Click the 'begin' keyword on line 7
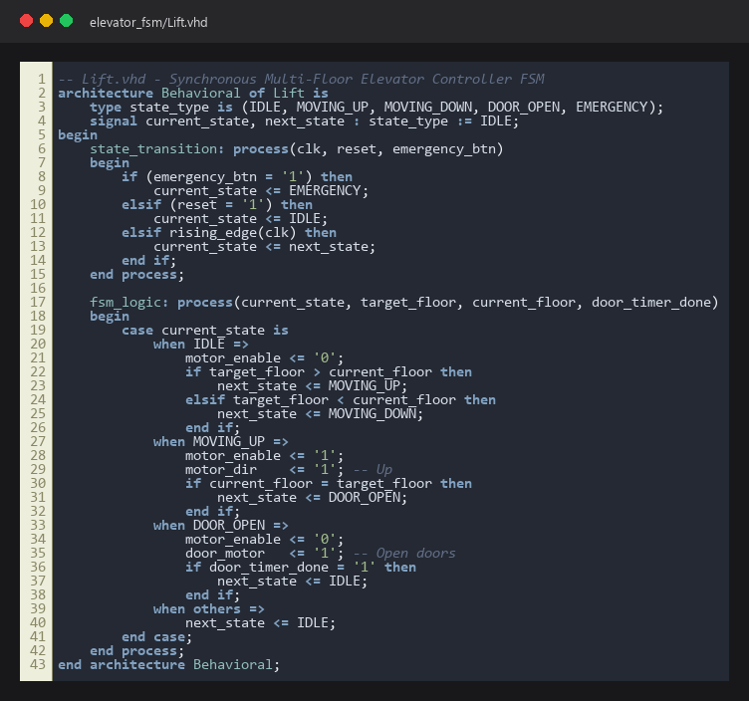Image resolution: width=749 pixels, height=701 pixels. pos(110,163)
